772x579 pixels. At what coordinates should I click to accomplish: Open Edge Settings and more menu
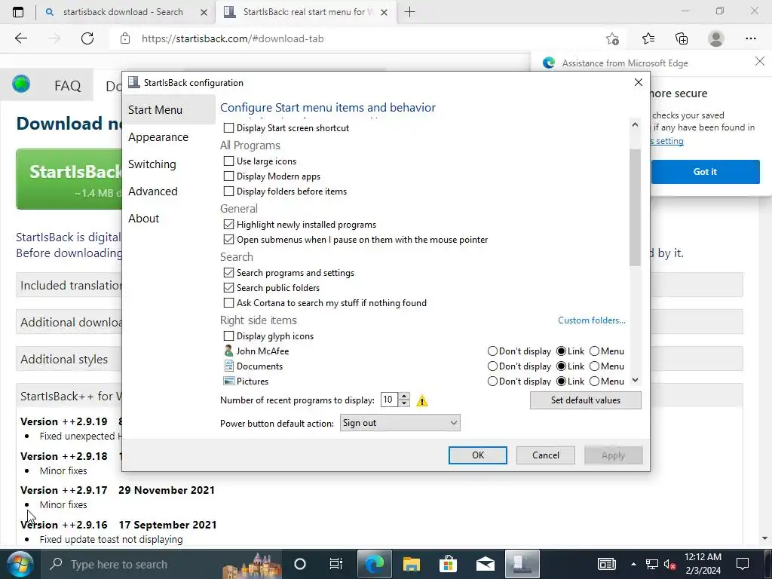click(x=750, y=38)
